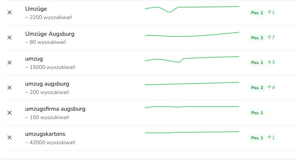
Task: Remove the umzugskartons keyword
Action: pyautogui.click(x=10, y=138)
